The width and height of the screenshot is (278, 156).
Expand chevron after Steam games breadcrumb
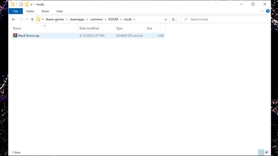coord(67,19)
